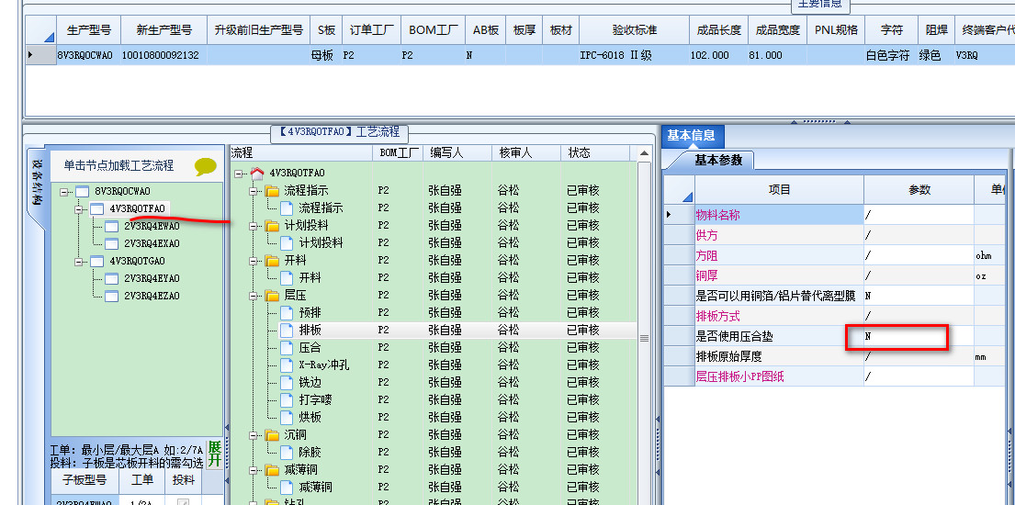The image size is (1015, 505).
Task: Click the 减薄铜 folder icon
Action: point(272,469)
